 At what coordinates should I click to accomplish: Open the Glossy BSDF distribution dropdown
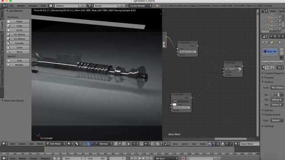(x=181, y=101)
